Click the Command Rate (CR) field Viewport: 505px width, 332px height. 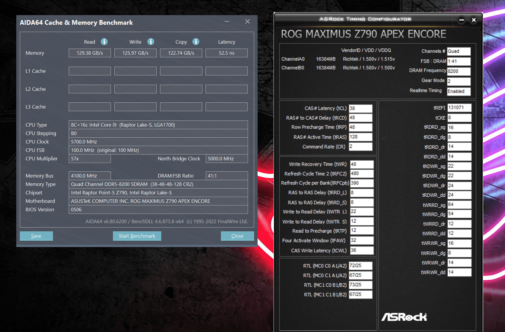pos(360,146)
